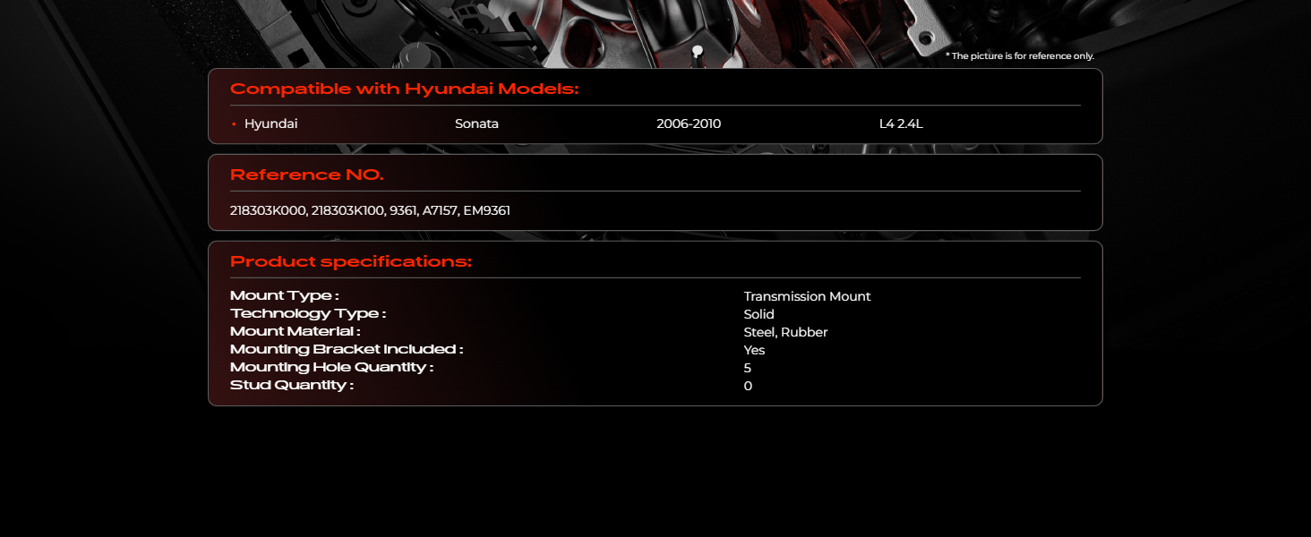The width and height of the screenshot is (1311, 537).
Task: Click the 'picture is for reference only' note
Action: point(1020,55)
